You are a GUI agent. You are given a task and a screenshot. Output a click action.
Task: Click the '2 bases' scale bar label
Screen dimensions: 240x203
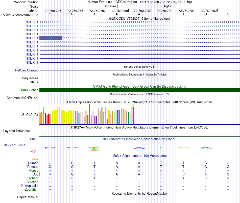pyautogui.click(x=110, y=6)
